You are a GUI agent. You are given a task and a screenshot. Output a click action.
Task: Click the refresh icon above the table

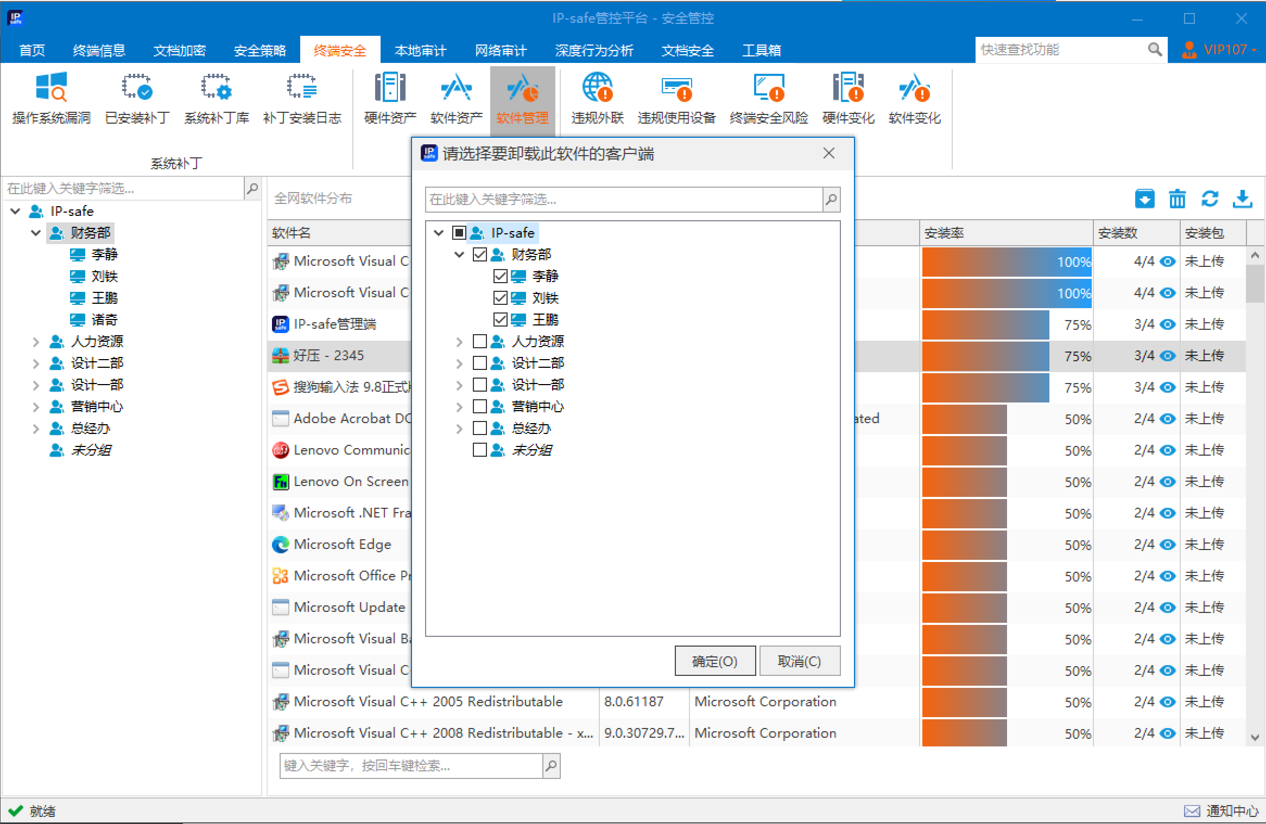pos(1210,199)
